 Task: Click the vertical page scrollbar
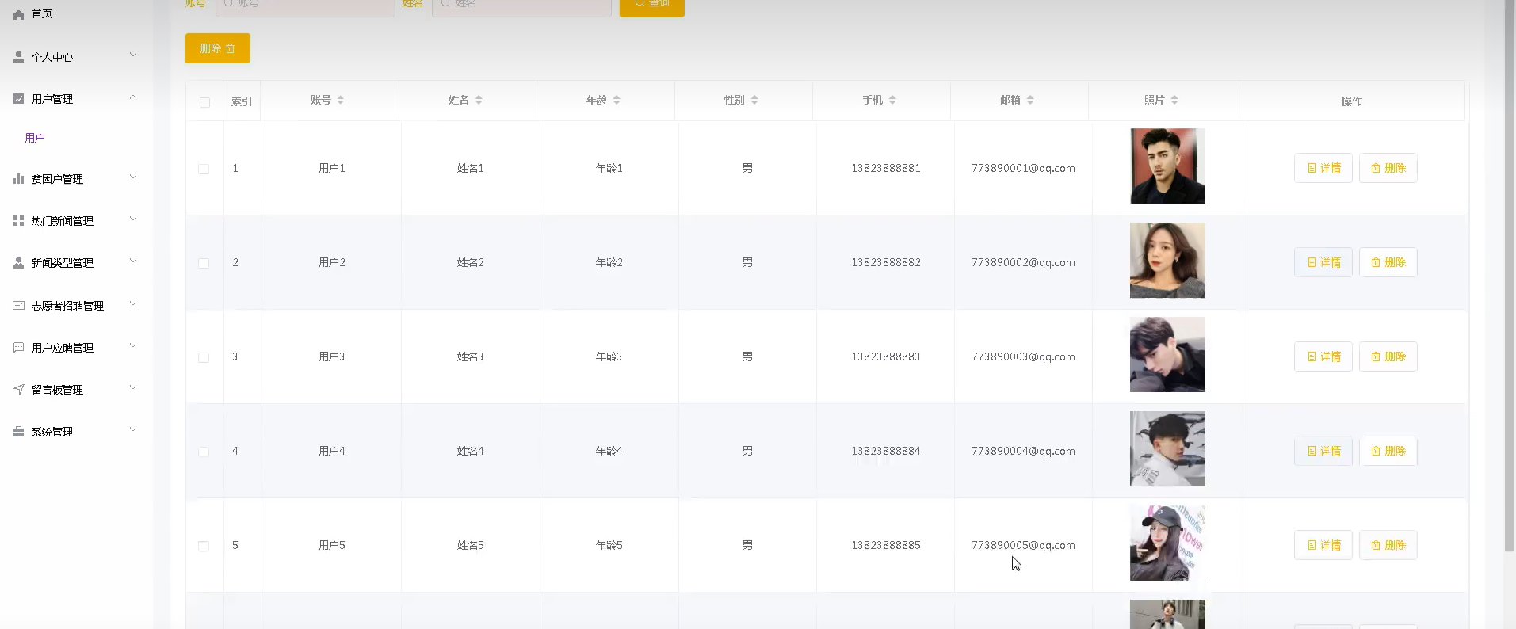pyautogui.click(x=1510, y=275)
